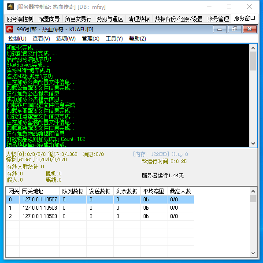Open the 控制(U) menu

[x=17, y=39]
